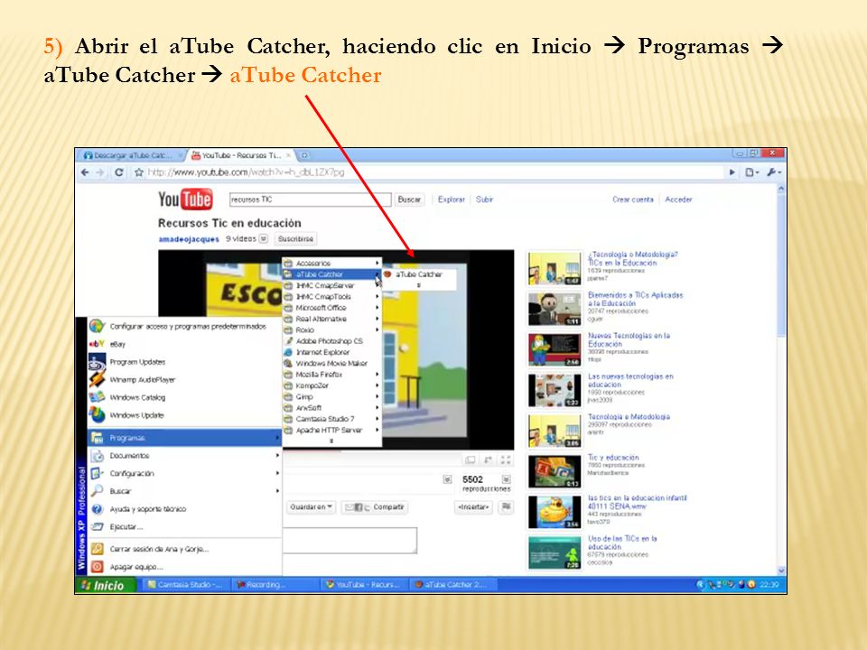This screenshot has width=867, height=650.
Task: Open the Insertar dropdown below the video
Action: coord(474,506)
